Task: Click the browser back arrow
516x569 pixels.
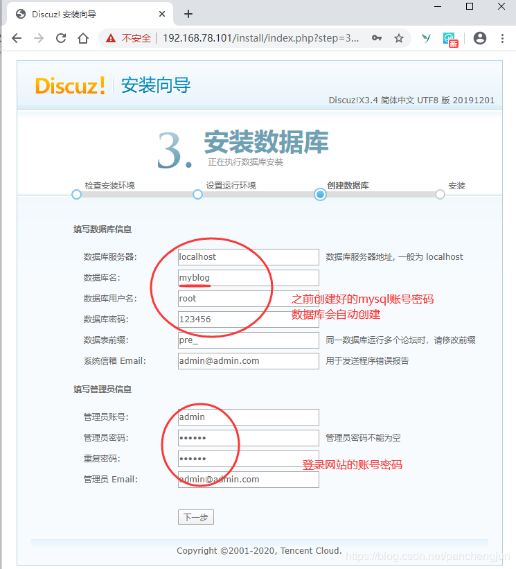Action: 17,38
